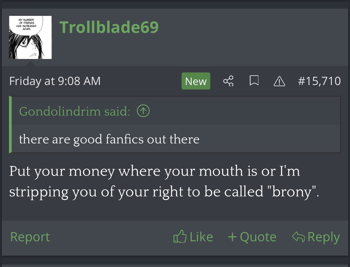Click the "Friday at 9:08 AM" timestamp
350x267 pixels.
coord(55,81)
